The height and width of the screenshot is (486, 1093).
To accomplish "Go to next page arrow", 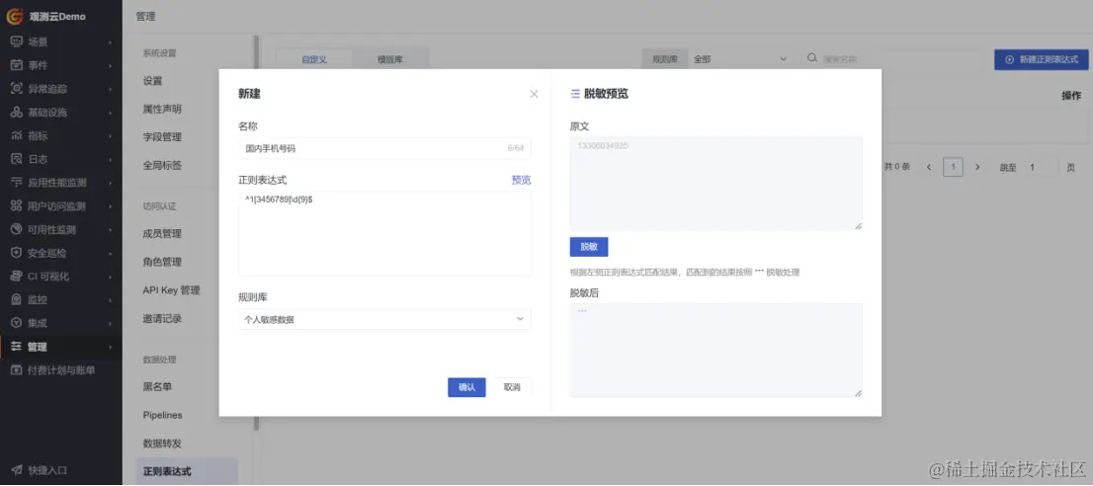I will pyautogui.click(x=977, y=167).
